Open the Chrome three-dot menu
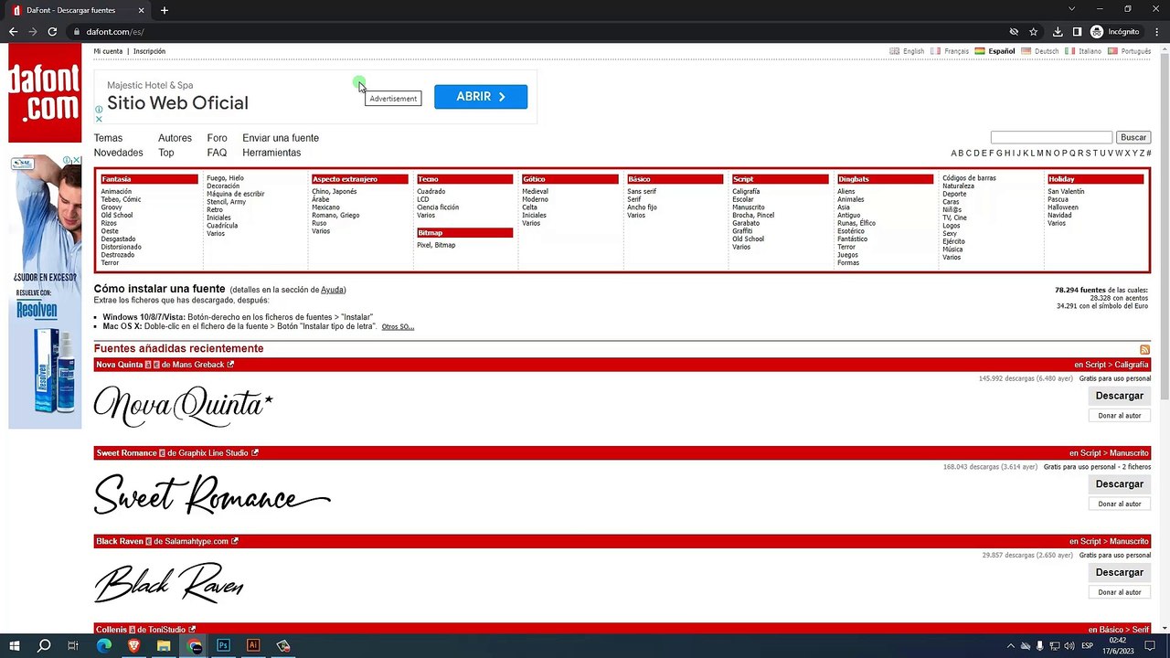Viewport: 1170px width, 658px height. point(1156,32)
